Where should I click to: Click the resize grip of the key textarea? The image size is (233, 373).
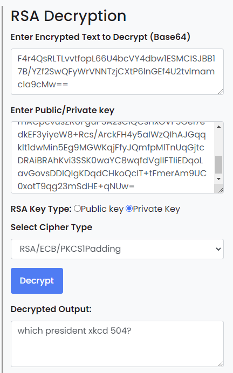point(221,190)
